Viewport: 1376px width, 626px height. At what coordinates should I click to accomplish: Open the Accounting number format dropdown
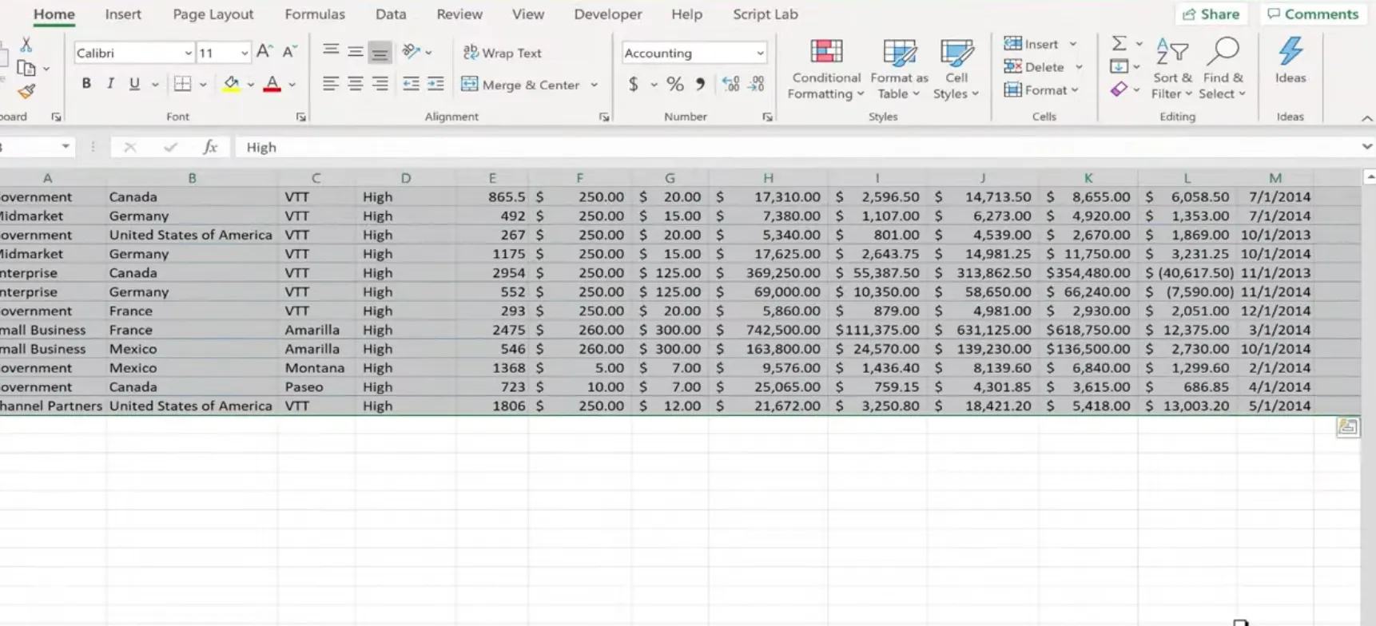click(x=759, y=53)
